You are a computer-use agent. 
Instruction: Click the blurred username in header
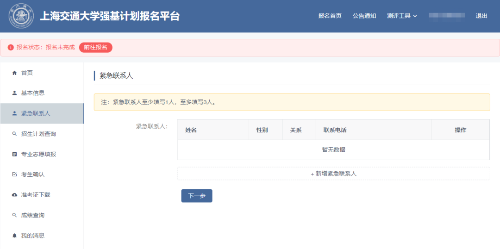(x=446, y=16)
